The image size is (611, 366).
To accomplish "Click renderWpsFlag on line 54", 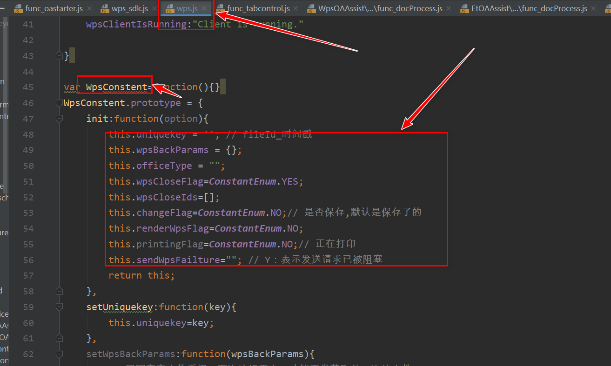I will pos(173,228).
